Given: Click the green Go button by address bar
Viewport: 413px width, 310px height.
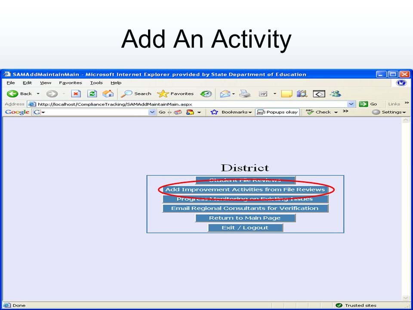Looking at the screenshot, I should click(x=368, y=104).
